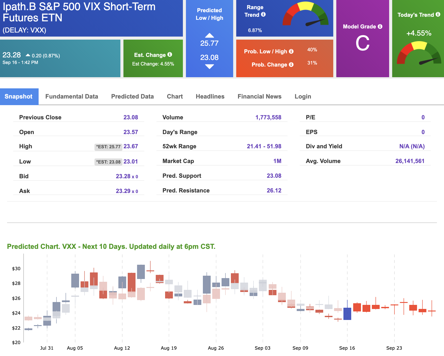Click the Avg. Volume value 26,141,561
The height and width of the screenshot is (356, 444).
pyautogui.click(x=410, y=161)
